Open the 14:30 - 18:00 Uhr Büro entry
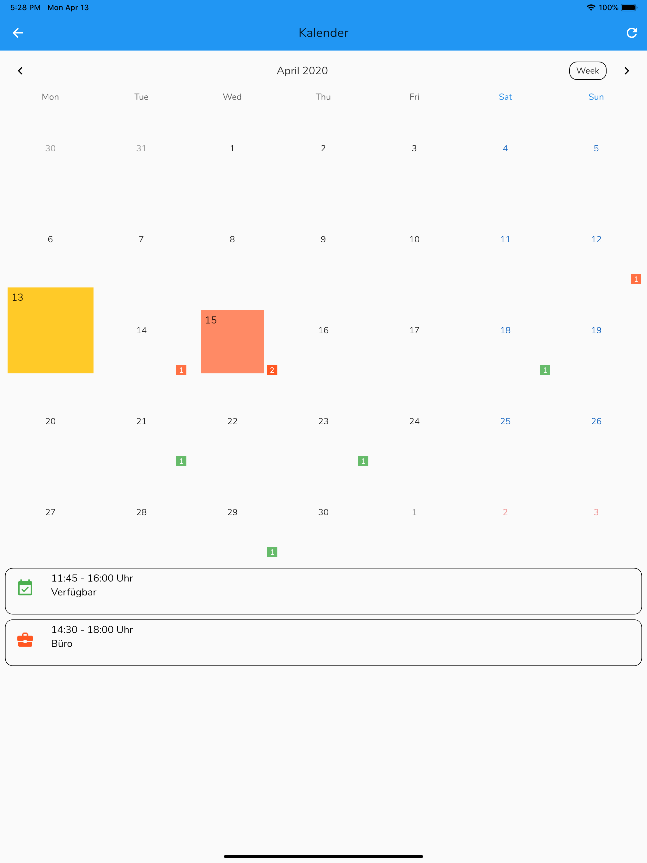This screenshot has height=863, width=647. tap(323, 643)
